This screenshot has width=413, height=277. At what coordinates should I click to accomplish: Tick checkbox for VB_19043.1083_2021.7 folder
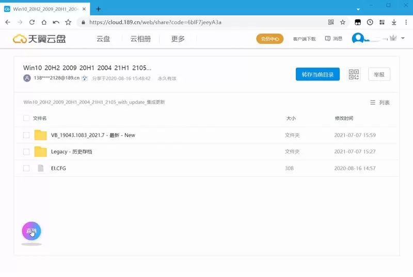click(26, 135)
